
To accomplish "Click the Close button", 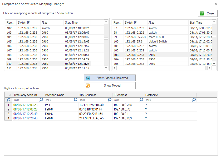I will [208, 13].
